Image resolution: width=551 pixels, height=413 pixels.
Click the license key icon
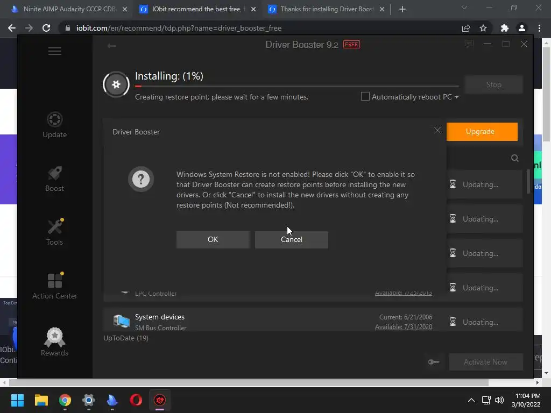(434, 362)
